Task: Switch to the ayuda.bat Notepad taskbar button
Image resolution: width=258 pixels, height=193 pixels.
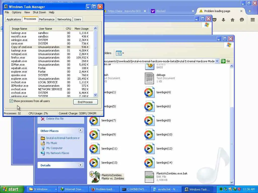Action: click(x=166, y=189)
